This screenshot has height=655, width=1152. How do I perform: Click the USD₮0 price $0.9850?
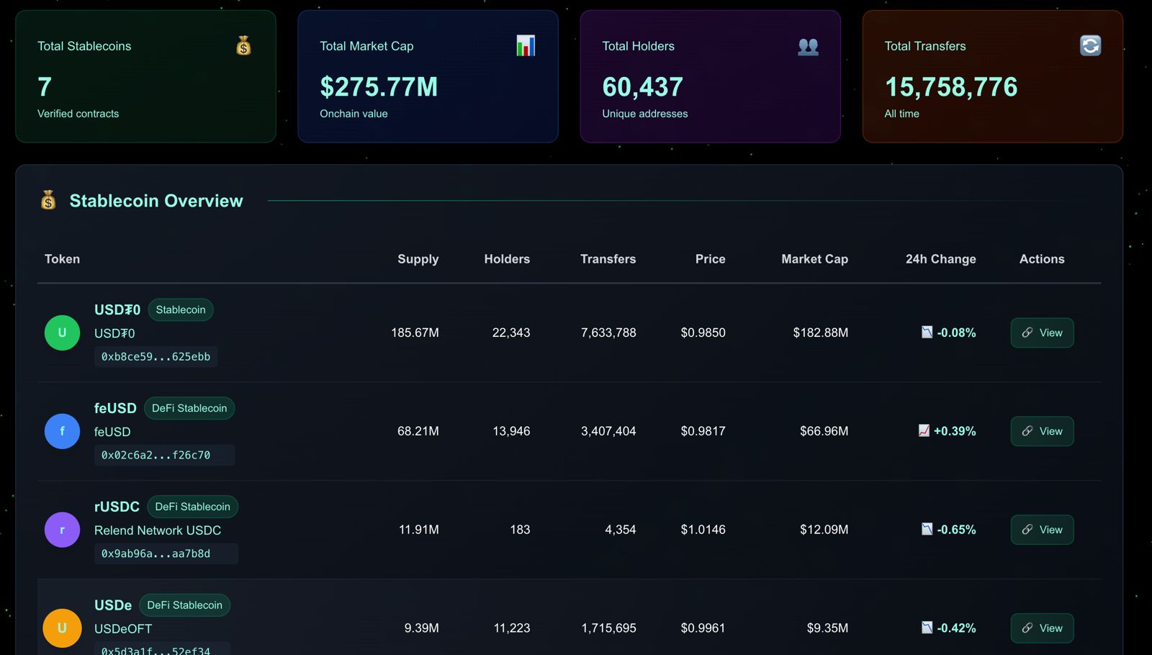[703, 333]
